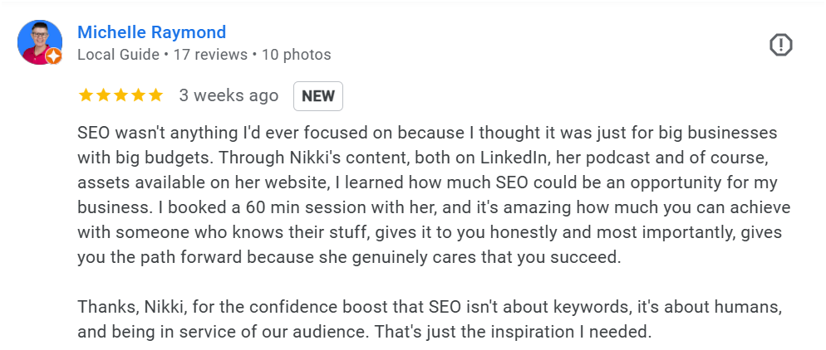Screen dimensions: 826x350
Task: Click the "3 weeks ago" timestamp
Action: (x=229, y=95)
